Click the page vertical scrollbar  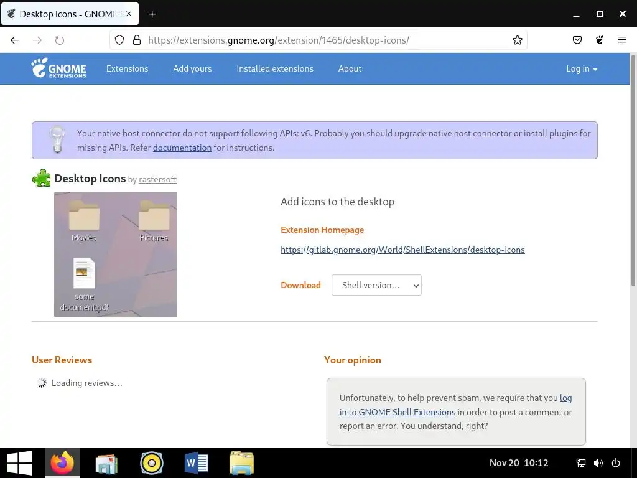click(x=633, y=171)
